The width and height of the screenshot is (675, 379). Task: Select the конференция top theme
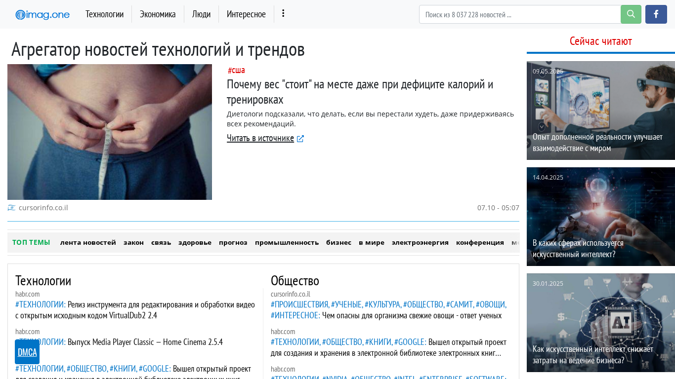[x=480, y=242]
